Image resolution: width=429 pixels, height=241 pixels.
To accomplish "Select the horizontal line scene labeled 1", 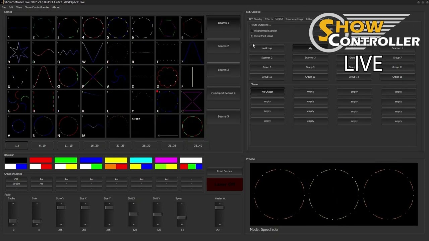I will pos(18,28).
